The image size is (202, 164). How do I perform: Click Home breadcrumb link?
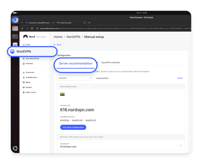(x=58, y=37)
